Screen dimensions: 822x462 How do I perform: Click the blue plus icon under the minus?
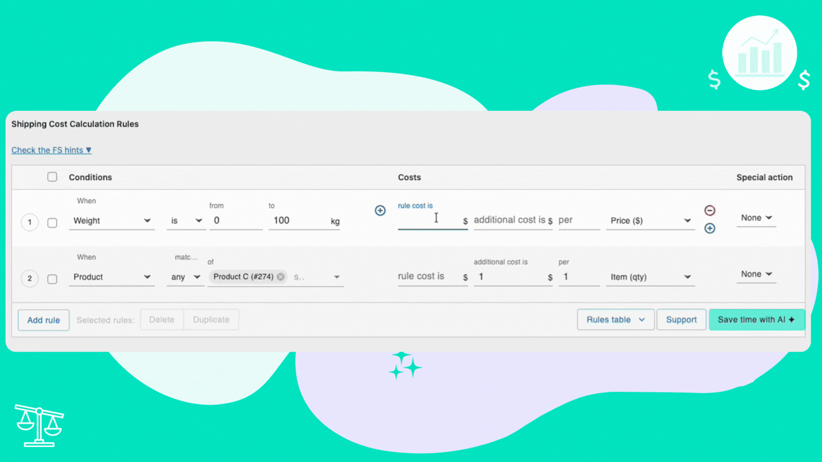[710, 228]
